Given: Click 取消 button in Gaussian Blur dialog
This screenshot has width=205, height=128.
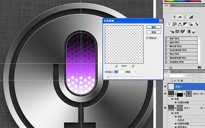Looking at the screenshot, I should pos(154,32).
